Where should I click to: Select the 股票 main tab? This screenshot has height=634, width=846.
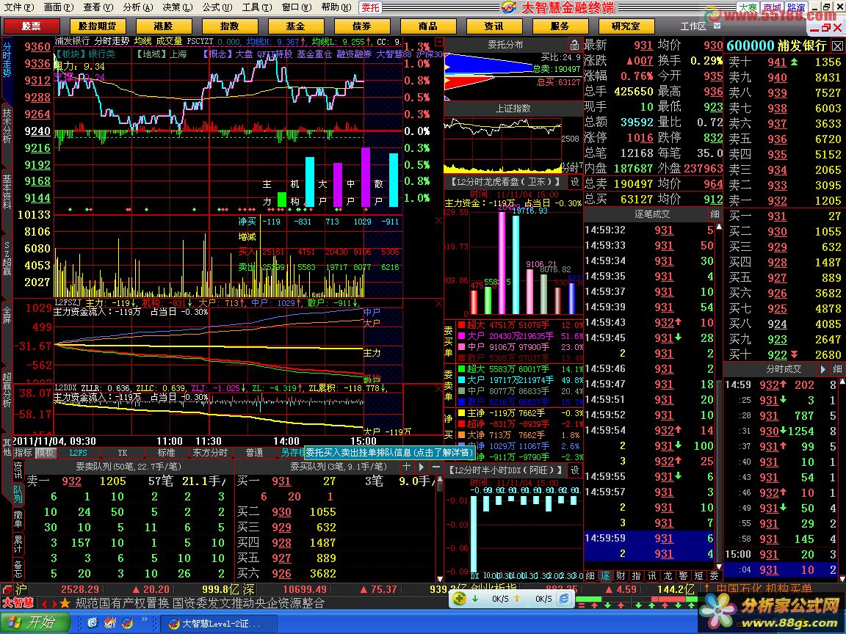[x=32, y=26]
